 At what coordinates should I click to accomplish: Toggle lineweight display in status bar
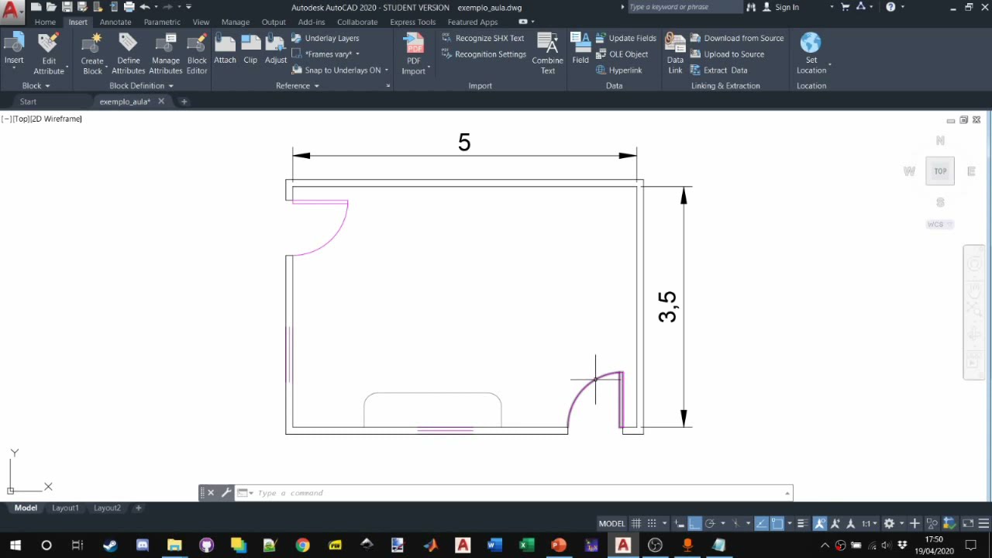[802, 523]
